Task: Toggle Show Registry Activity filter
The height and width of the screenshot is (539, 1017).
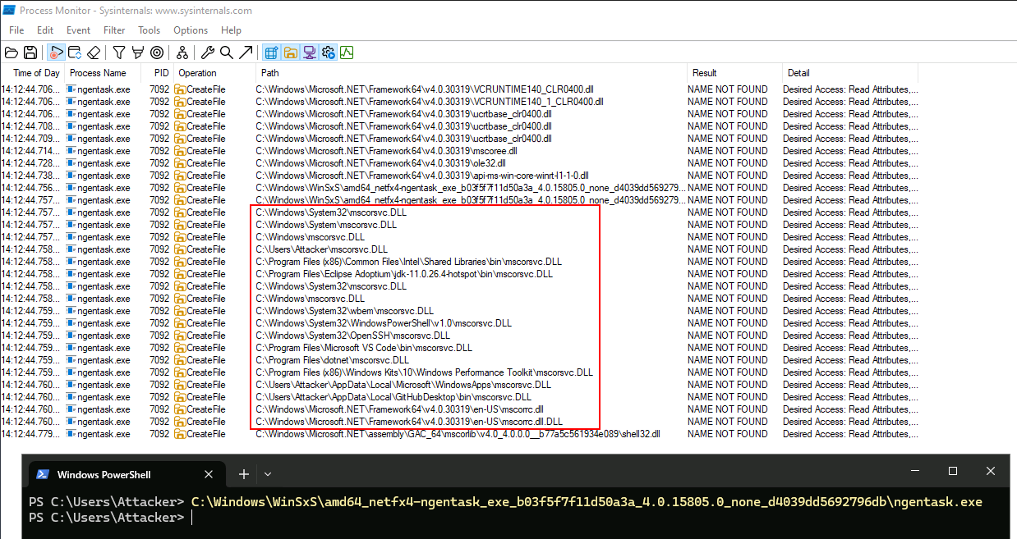Action: point(272,53)
